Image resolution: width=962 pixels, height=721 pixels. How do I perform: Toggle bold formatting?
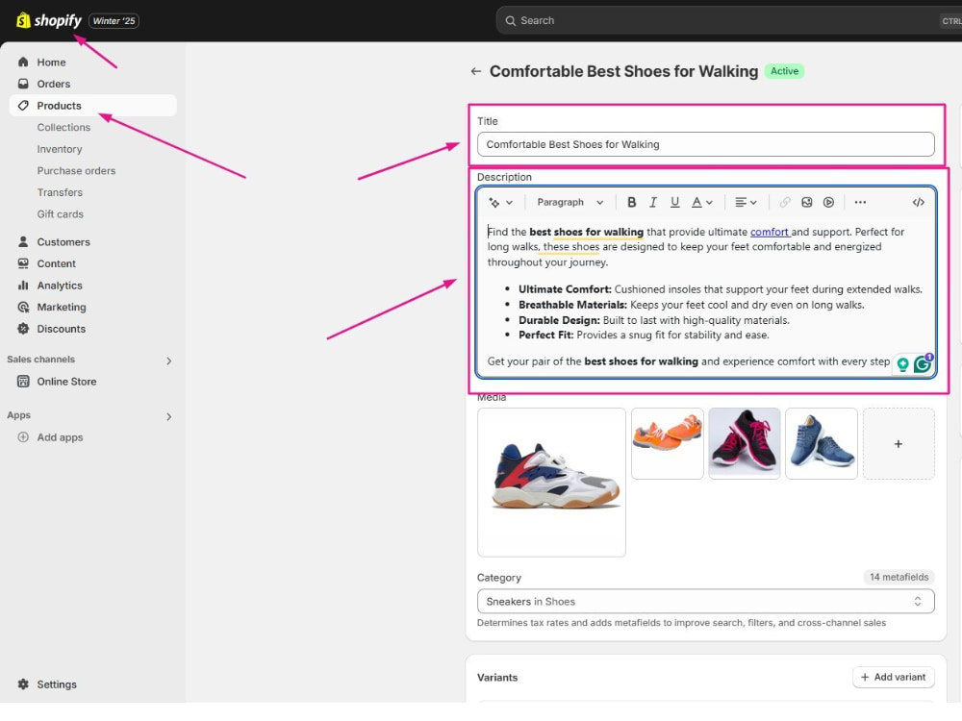631,202
